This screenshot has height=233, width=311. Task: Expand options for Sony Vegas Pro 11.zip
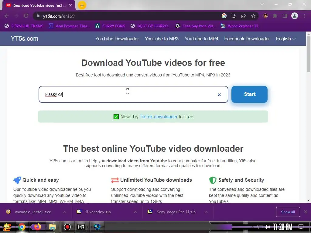pyautogui.click(x=206, y=212)
